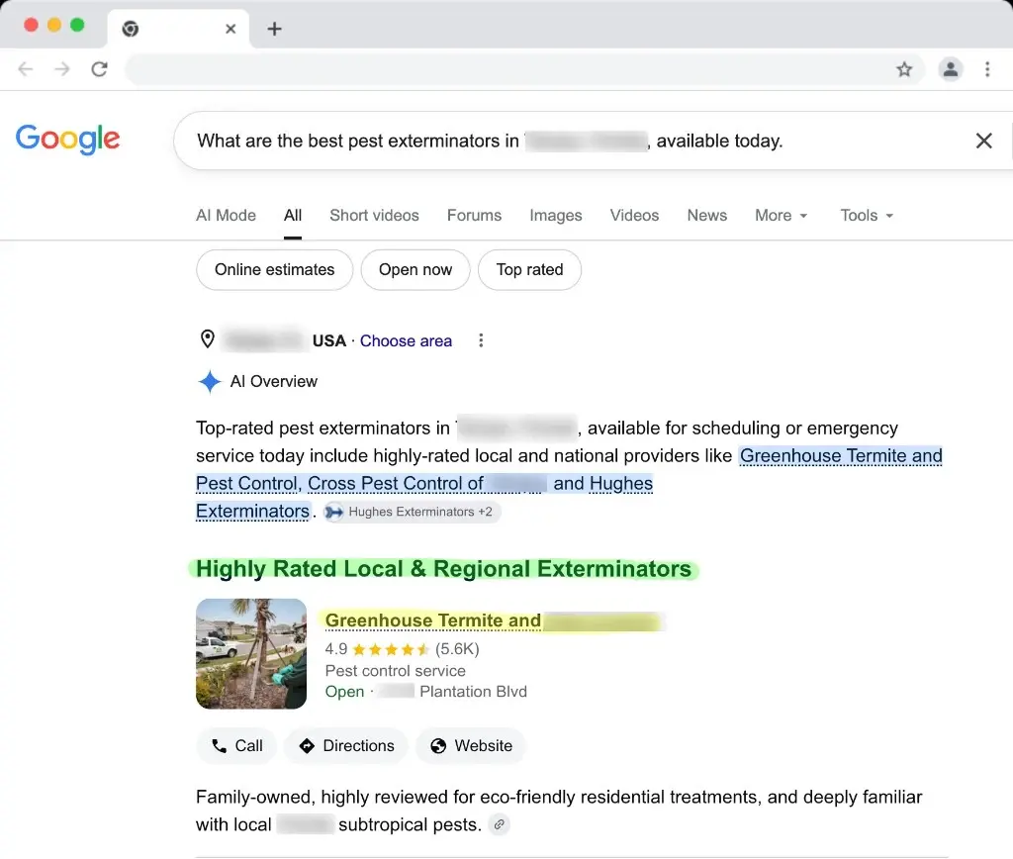1013x859 pixels.
Task: Clear the search query with the X
Action: click(983, 141)
